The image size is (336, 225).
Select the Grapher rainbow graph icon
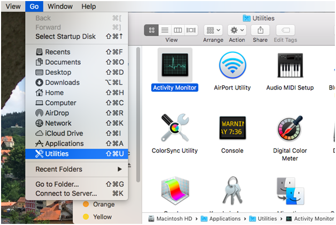point(175,191)
